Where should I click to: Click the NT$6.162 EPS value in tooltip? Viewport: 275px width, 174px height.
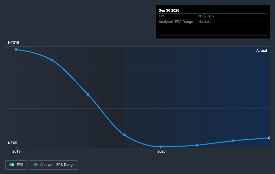click(x=206, y=16)
